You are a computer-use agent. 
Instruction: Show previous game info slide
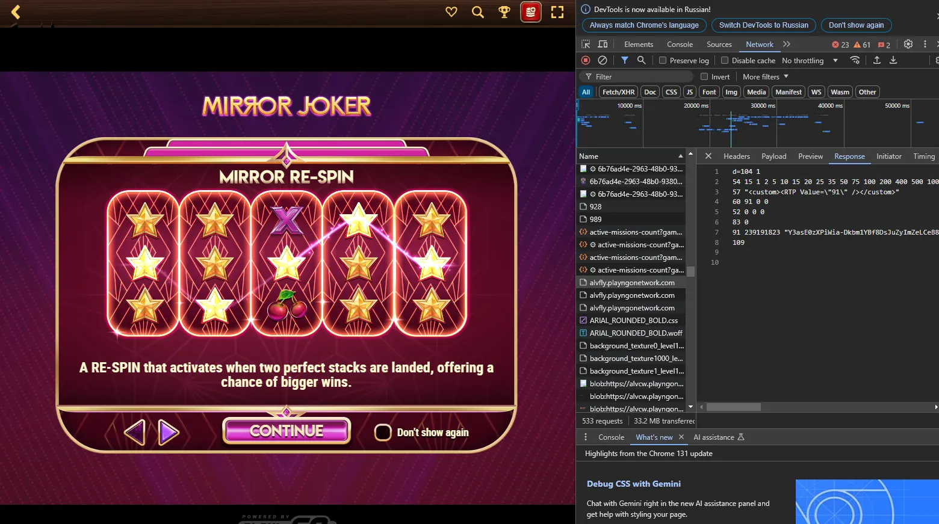(134, 432)
